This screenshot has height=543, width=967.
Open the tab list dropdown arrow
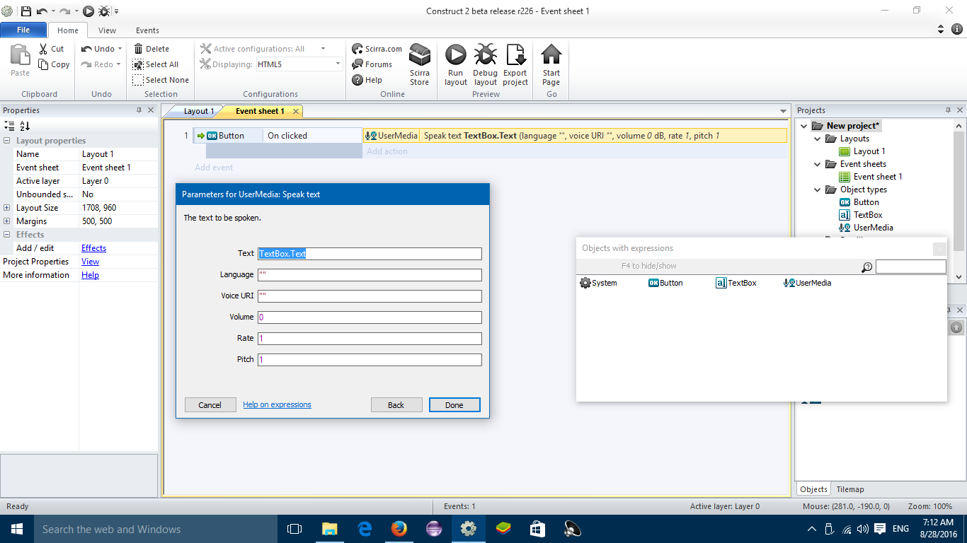click(x=783, y=111)
